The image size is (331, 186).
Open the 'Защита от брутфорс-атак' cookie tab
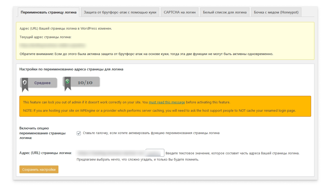(x=120, y=12)
